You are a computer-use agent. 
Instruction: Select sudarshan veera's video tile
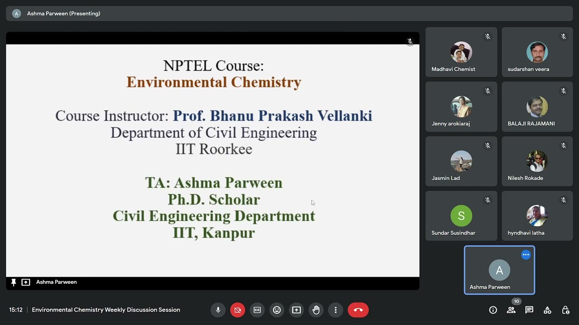click(x=537, y=52)
